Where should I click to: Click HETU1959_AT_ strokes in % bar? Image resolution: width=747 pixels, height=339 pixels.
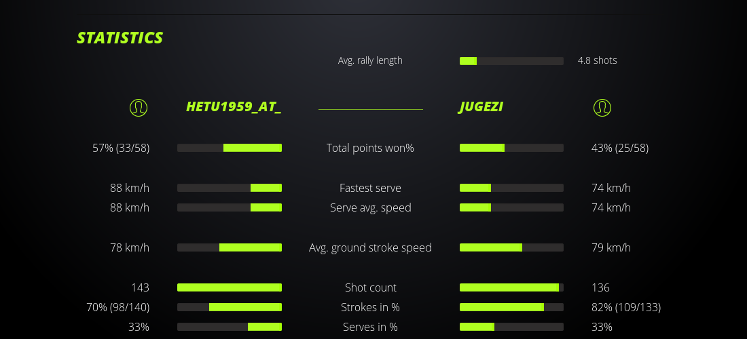(230, 307)
